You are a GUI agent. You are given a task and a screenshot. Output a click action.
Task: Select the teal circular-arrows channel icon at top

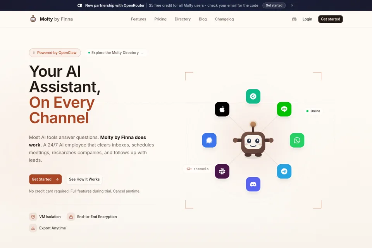(253, 96)
